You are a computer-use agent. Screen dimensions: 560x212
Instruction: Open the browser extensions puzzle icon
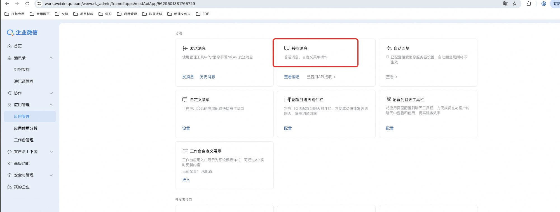pyautogui.click(x=529, y=4)
